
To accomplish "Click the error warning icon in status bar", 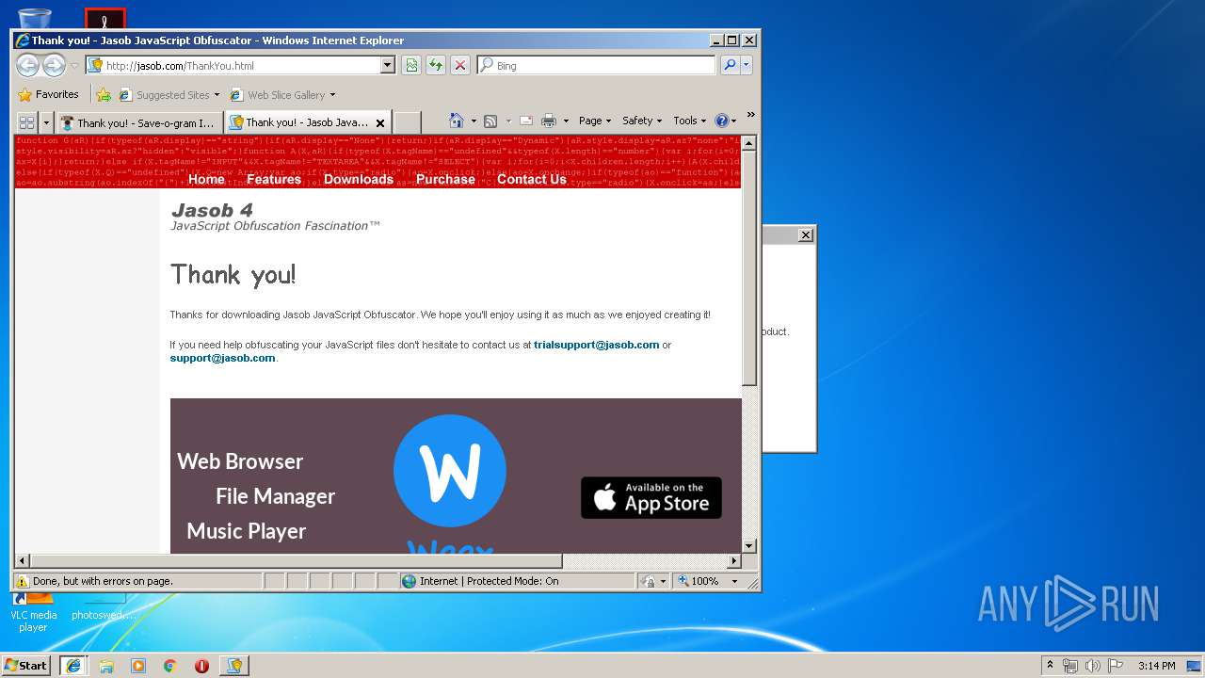I will click(22, 581).
